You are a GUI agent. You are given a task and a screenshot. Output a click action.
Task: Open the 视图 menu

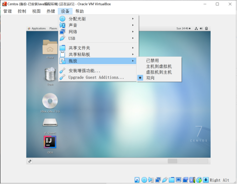click(36, 11)
